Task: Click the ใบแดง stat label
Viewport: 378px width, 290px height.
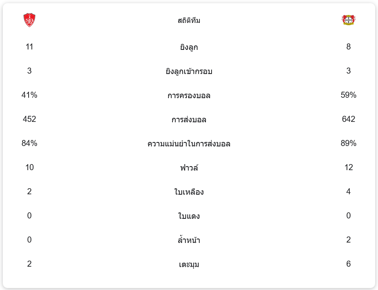Action: [x=189, y=216]
